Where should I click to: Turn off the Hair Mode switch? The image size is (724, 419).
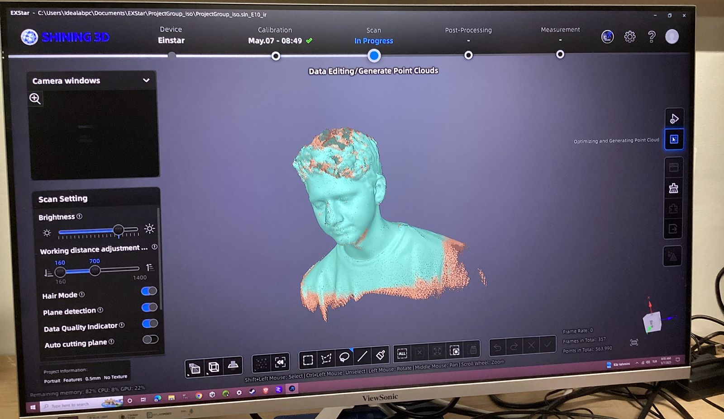pos(149,291)
